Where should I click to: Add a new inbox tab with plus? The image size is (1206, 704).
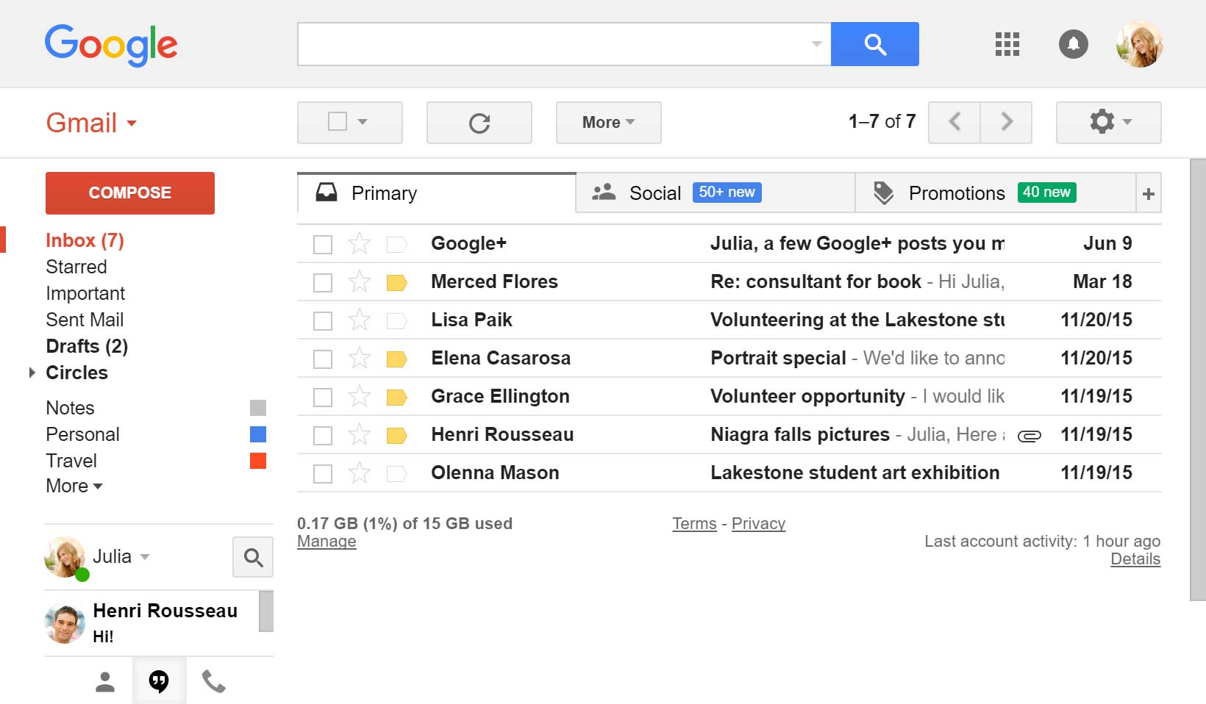[x=1148, y=194]
